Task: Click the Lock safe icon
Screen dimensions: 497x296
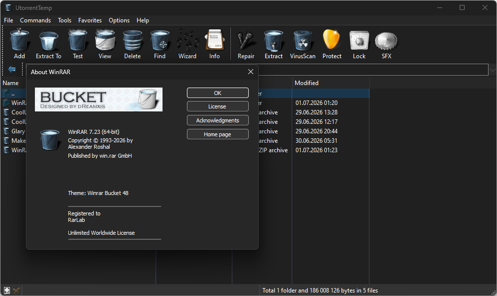Action: 359,40
